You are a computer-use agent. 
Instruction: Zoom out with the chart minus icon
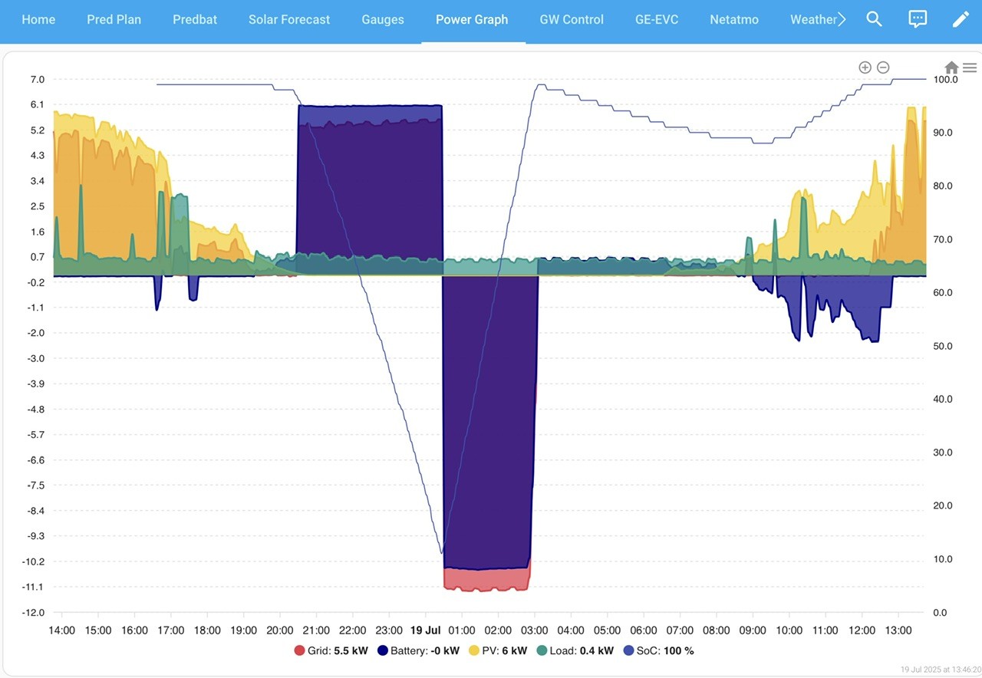click(x=883, y=67)
